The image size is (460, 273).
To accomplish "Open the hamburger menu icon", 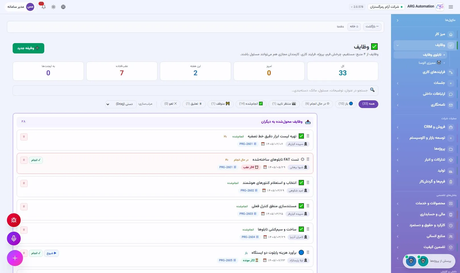I will (451, 7).
